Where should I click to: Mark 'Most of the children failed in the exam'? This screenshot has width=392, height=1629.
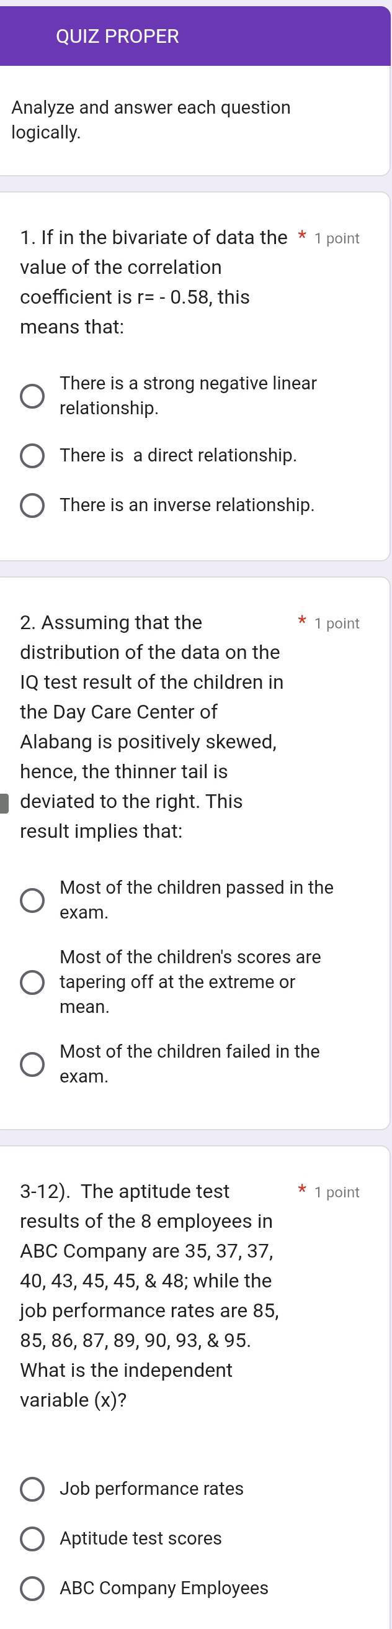click(x=32, y=1064)
